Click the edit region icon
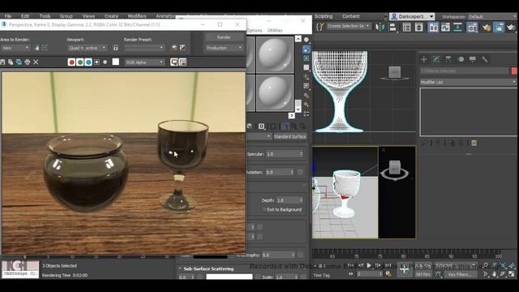Image resolution: width=519 pixels, height=292 pixels. pos(36,48)
